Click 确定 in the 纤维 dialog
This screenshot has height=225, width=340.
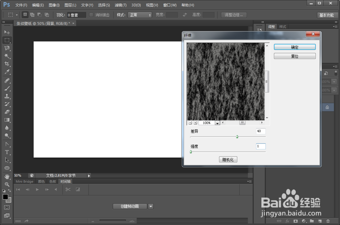pos(295,47)
